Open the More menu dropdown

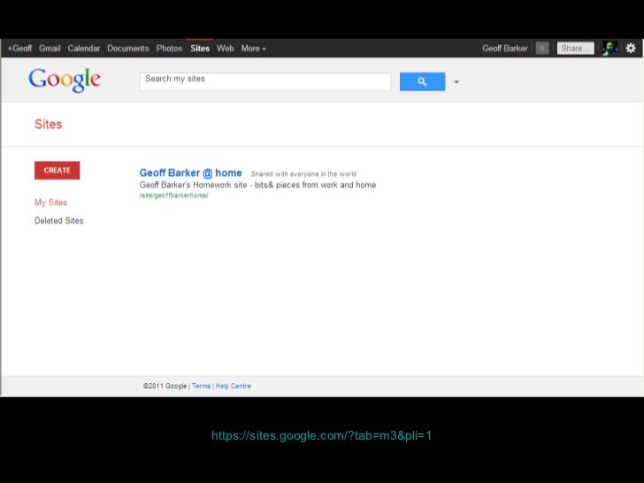point(253,49)
